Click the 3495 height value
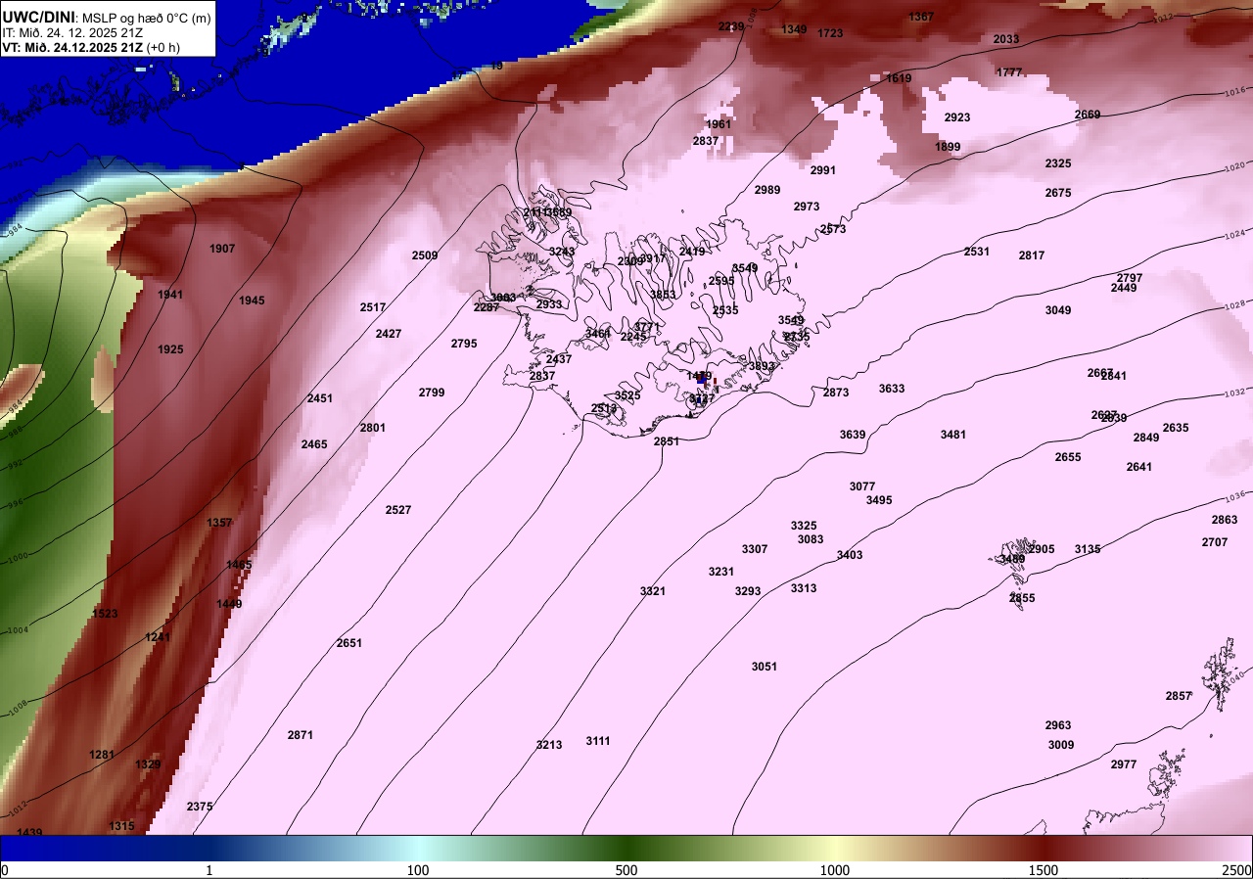1253x879 pixels. [879, 500]
